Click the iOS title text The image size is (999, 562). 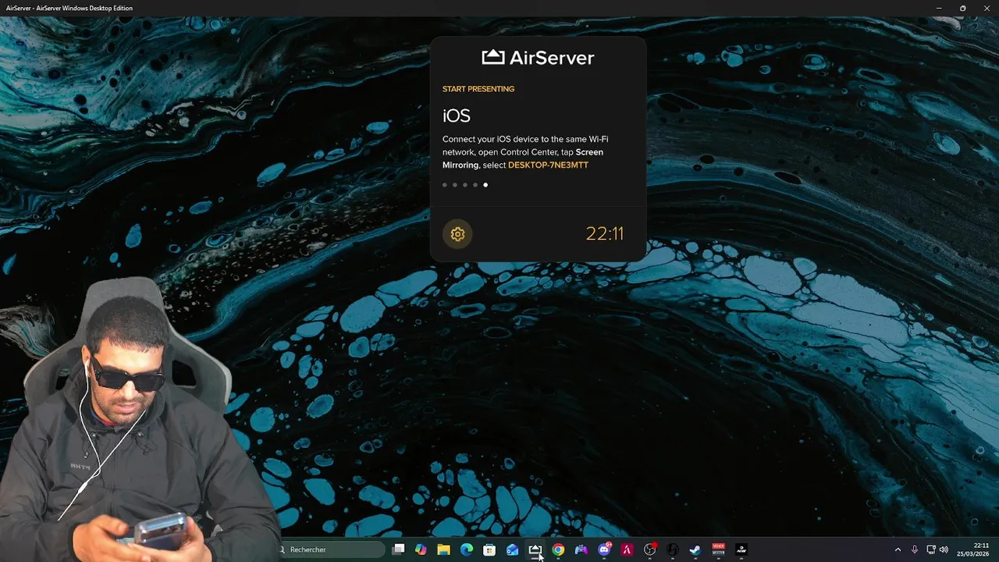click(457, 116)
